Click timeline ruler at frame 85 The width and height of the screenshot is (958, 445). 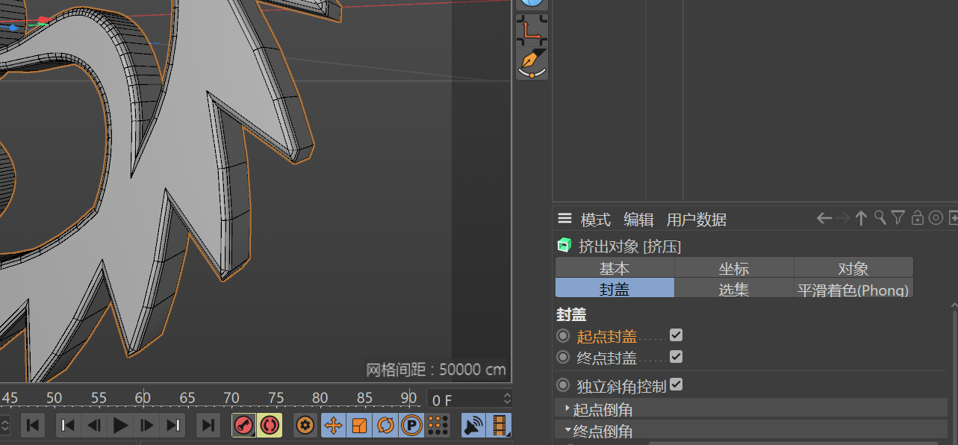pyautogui.click(x=365, y=397)
